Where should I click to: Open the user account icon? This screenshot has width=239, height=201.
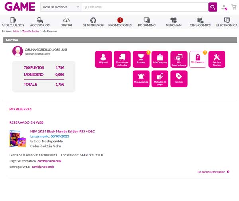click(224, 7)
